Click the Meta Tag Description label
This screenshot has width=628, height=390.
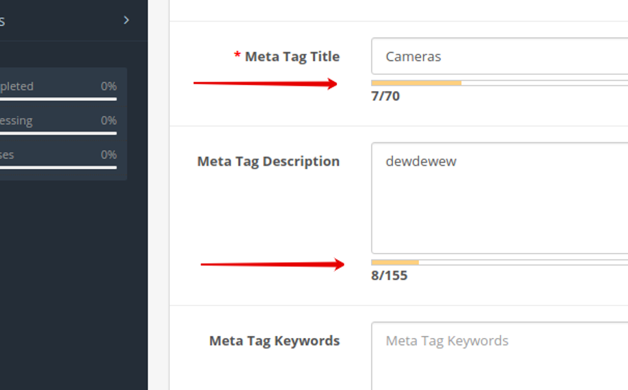click(268, 162)
